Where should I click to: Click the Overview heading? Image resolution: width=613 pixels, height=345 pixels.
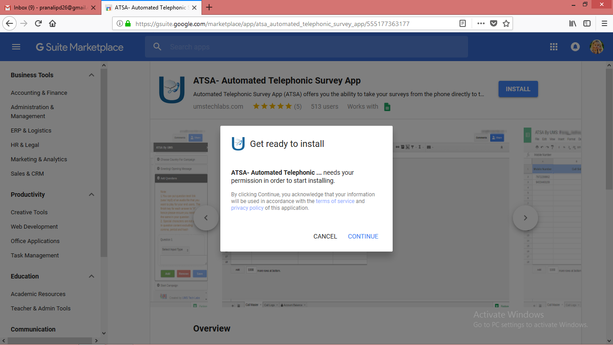click(212, 328)
